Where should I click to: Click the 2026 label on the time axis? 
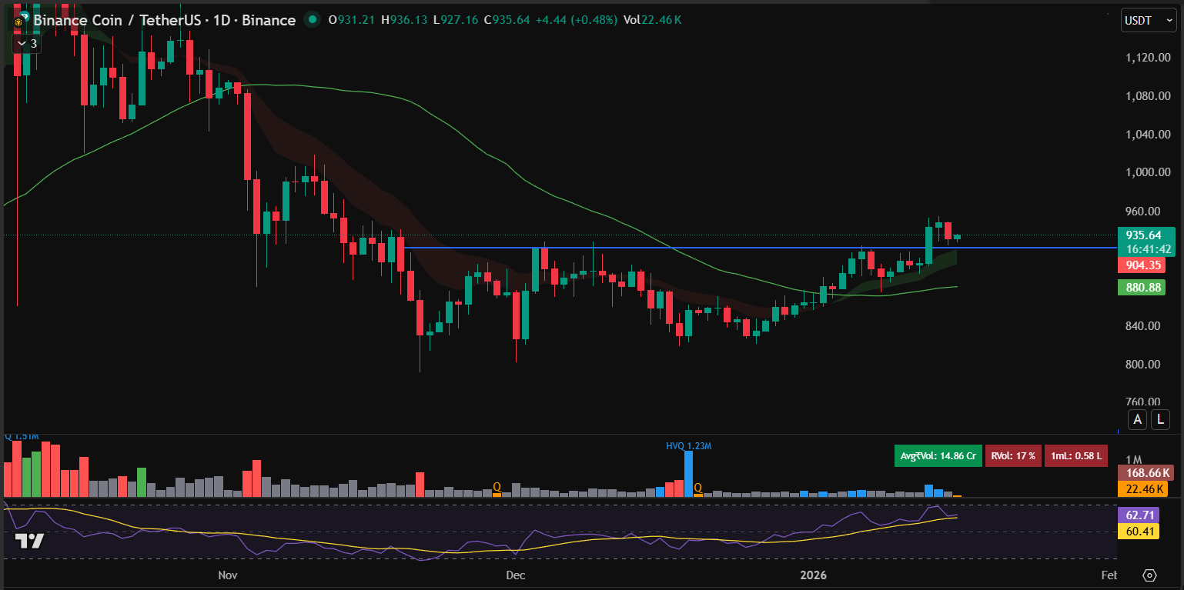coord(814,575)
